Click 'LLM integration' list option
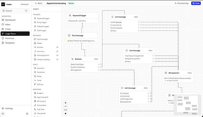This screenshot has height=117, width=203. [x=126, y=99]
